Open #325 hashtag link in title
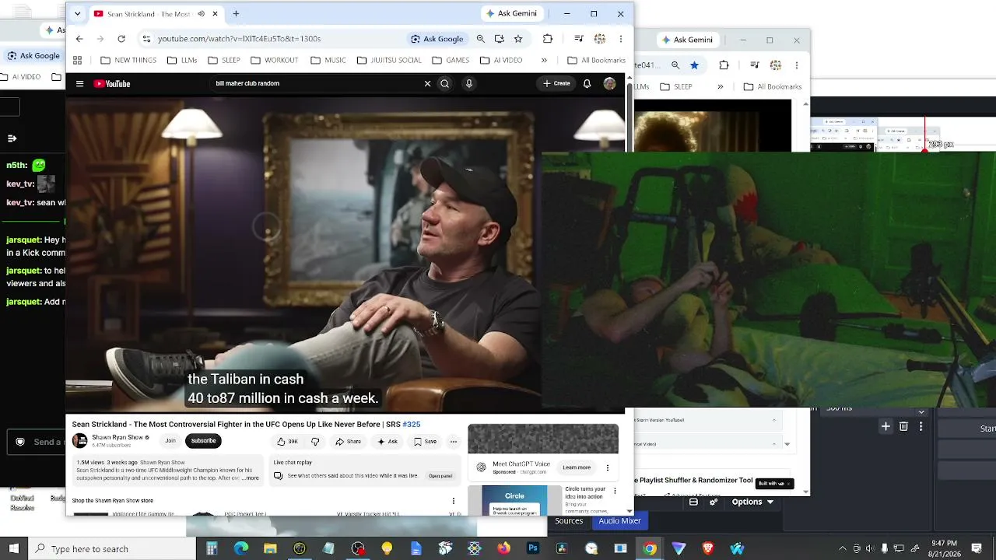996x560 pixels. (412, 424)
